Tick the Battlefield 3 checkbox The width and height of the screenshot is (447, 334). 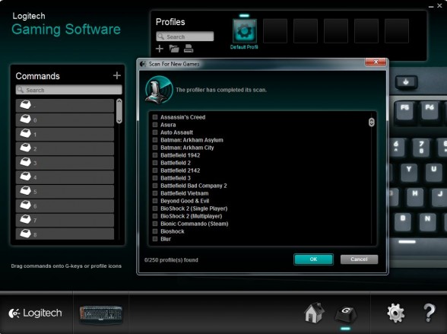click(155, 178)
